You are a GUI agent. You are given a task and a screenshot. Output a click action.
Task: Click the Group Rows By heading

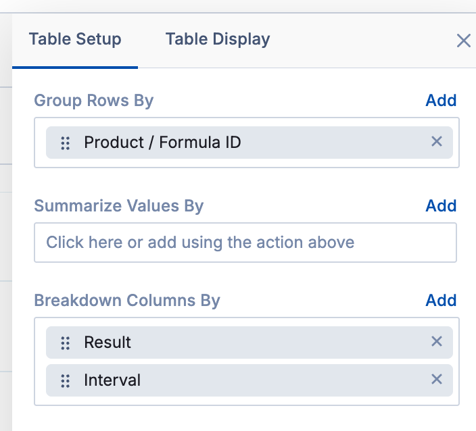[94, 101]
